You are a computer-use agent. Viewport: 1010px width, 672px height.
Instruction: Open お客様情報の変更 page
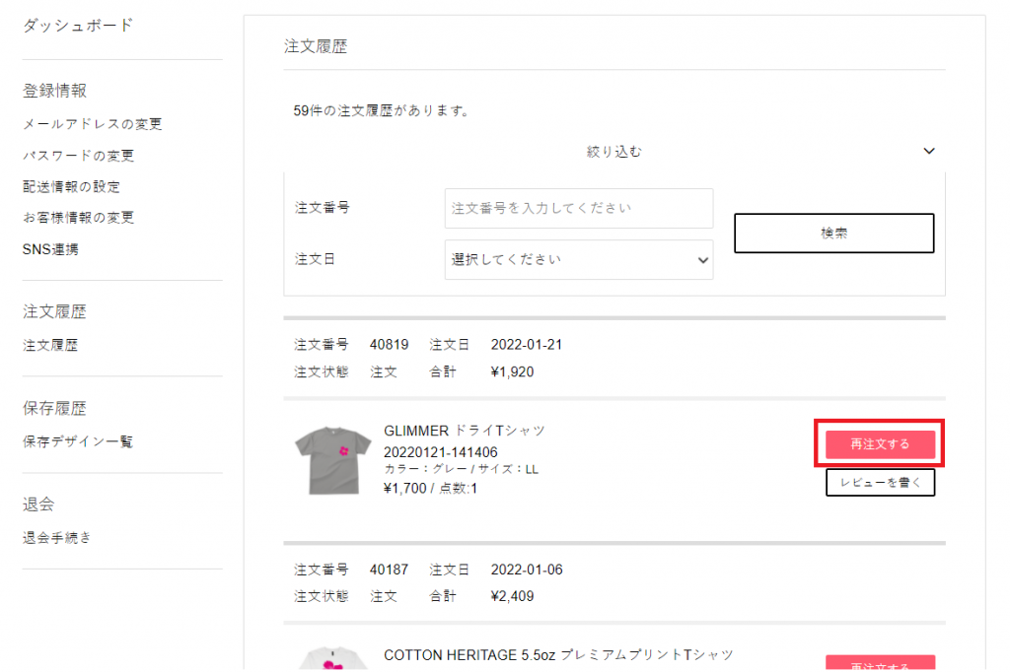click(x=78, y=218)
